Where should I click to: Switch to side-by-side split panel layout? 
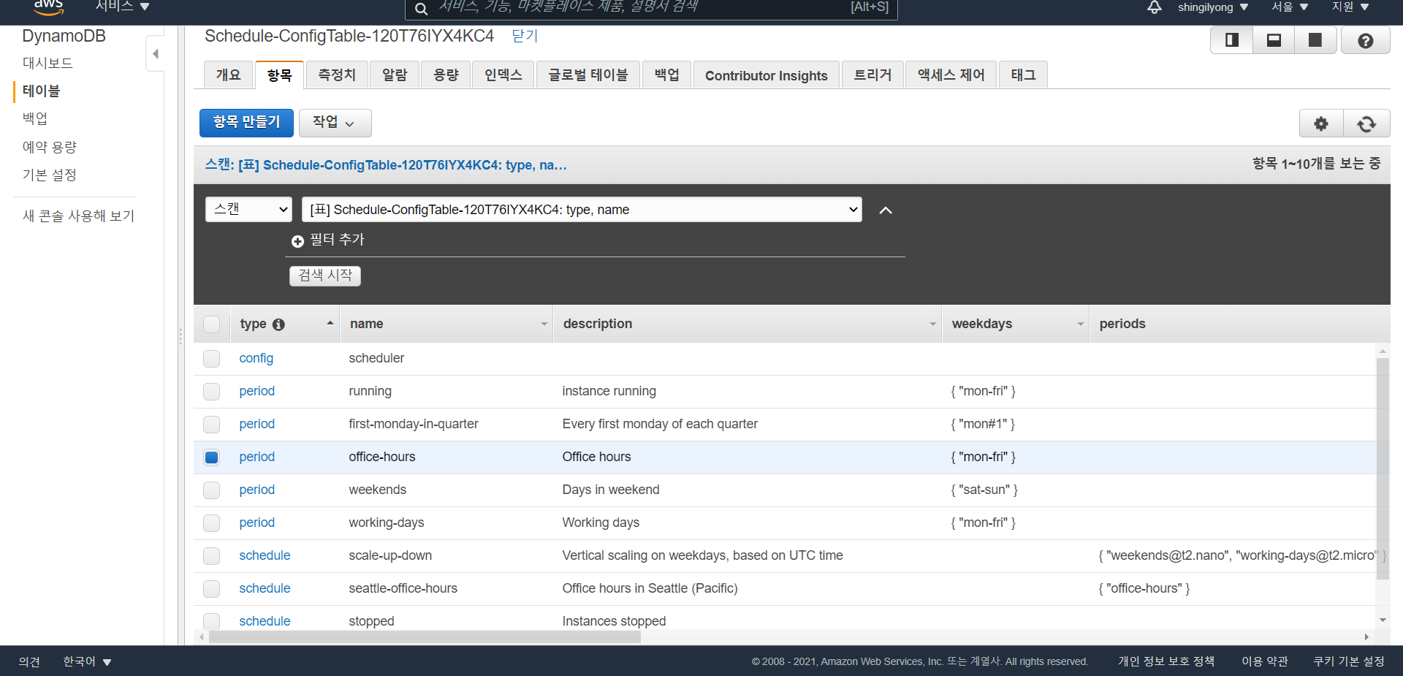tap(1232, 40)
